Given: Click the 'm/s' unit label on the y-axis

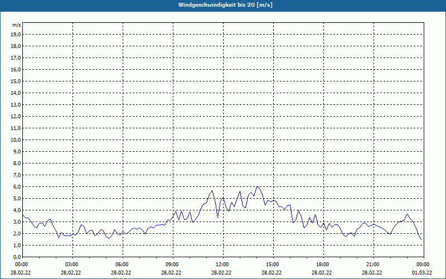Looking at the screenshot, I should coord(17,25).
